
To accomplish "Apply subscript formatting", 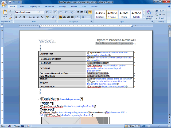I will click(34, 17).
